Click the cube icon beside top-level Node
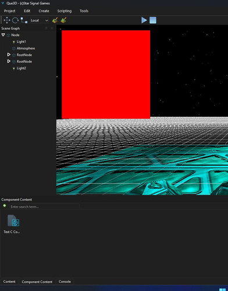Screen dimensions: 228x291 pos(8,36)
